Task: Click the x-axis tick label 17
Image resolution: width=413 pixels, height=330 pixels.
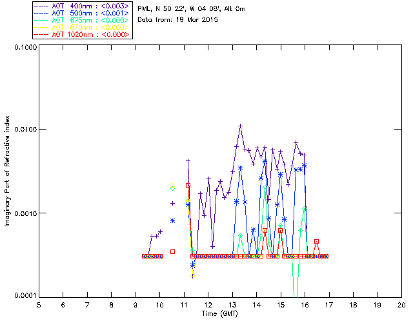Action: click(x=329, y=305)
